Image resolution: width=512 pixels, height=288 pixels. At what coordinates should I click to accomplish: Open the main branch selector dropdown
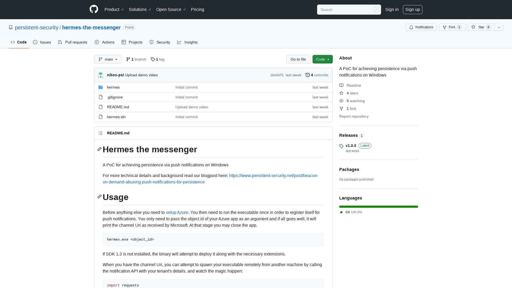point(108,59)
